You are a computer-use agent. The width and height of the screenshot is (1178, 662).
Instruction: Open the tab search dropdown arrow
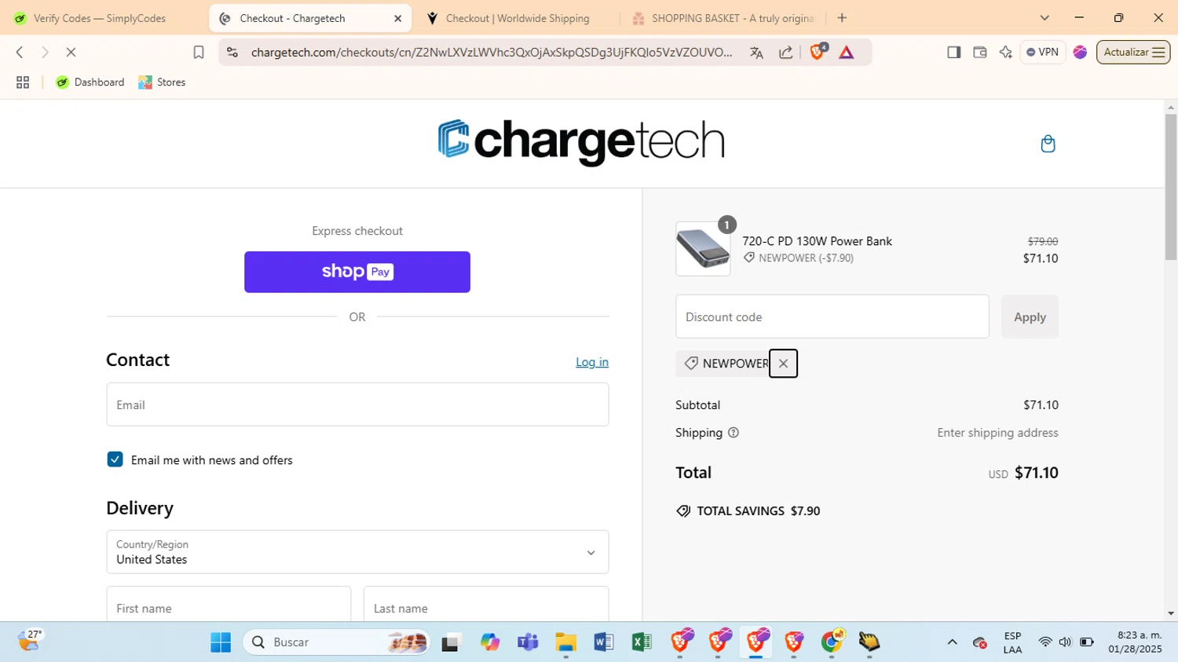[1044, 18]
